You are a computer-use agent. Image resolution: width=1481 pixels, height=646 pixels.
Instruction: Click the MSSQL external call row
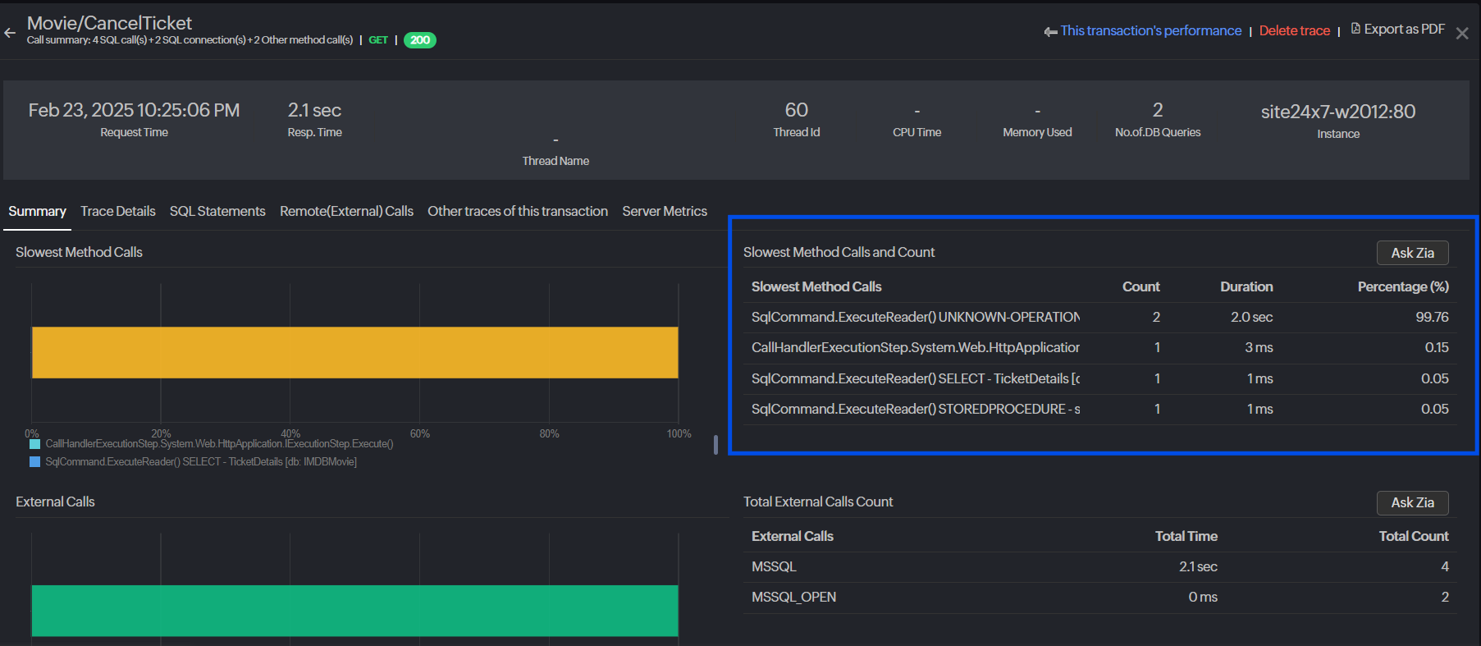pyautogui.click(x=1099, y=566)
